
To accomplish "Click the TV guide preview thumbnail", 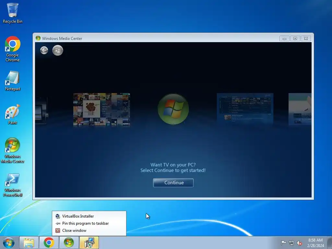I will point(245,109).
